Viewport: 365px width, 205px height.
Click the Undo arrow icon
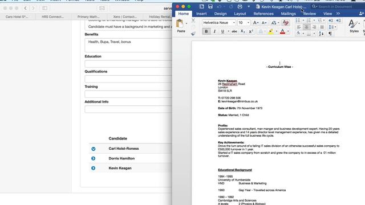[x=219, y=7]
